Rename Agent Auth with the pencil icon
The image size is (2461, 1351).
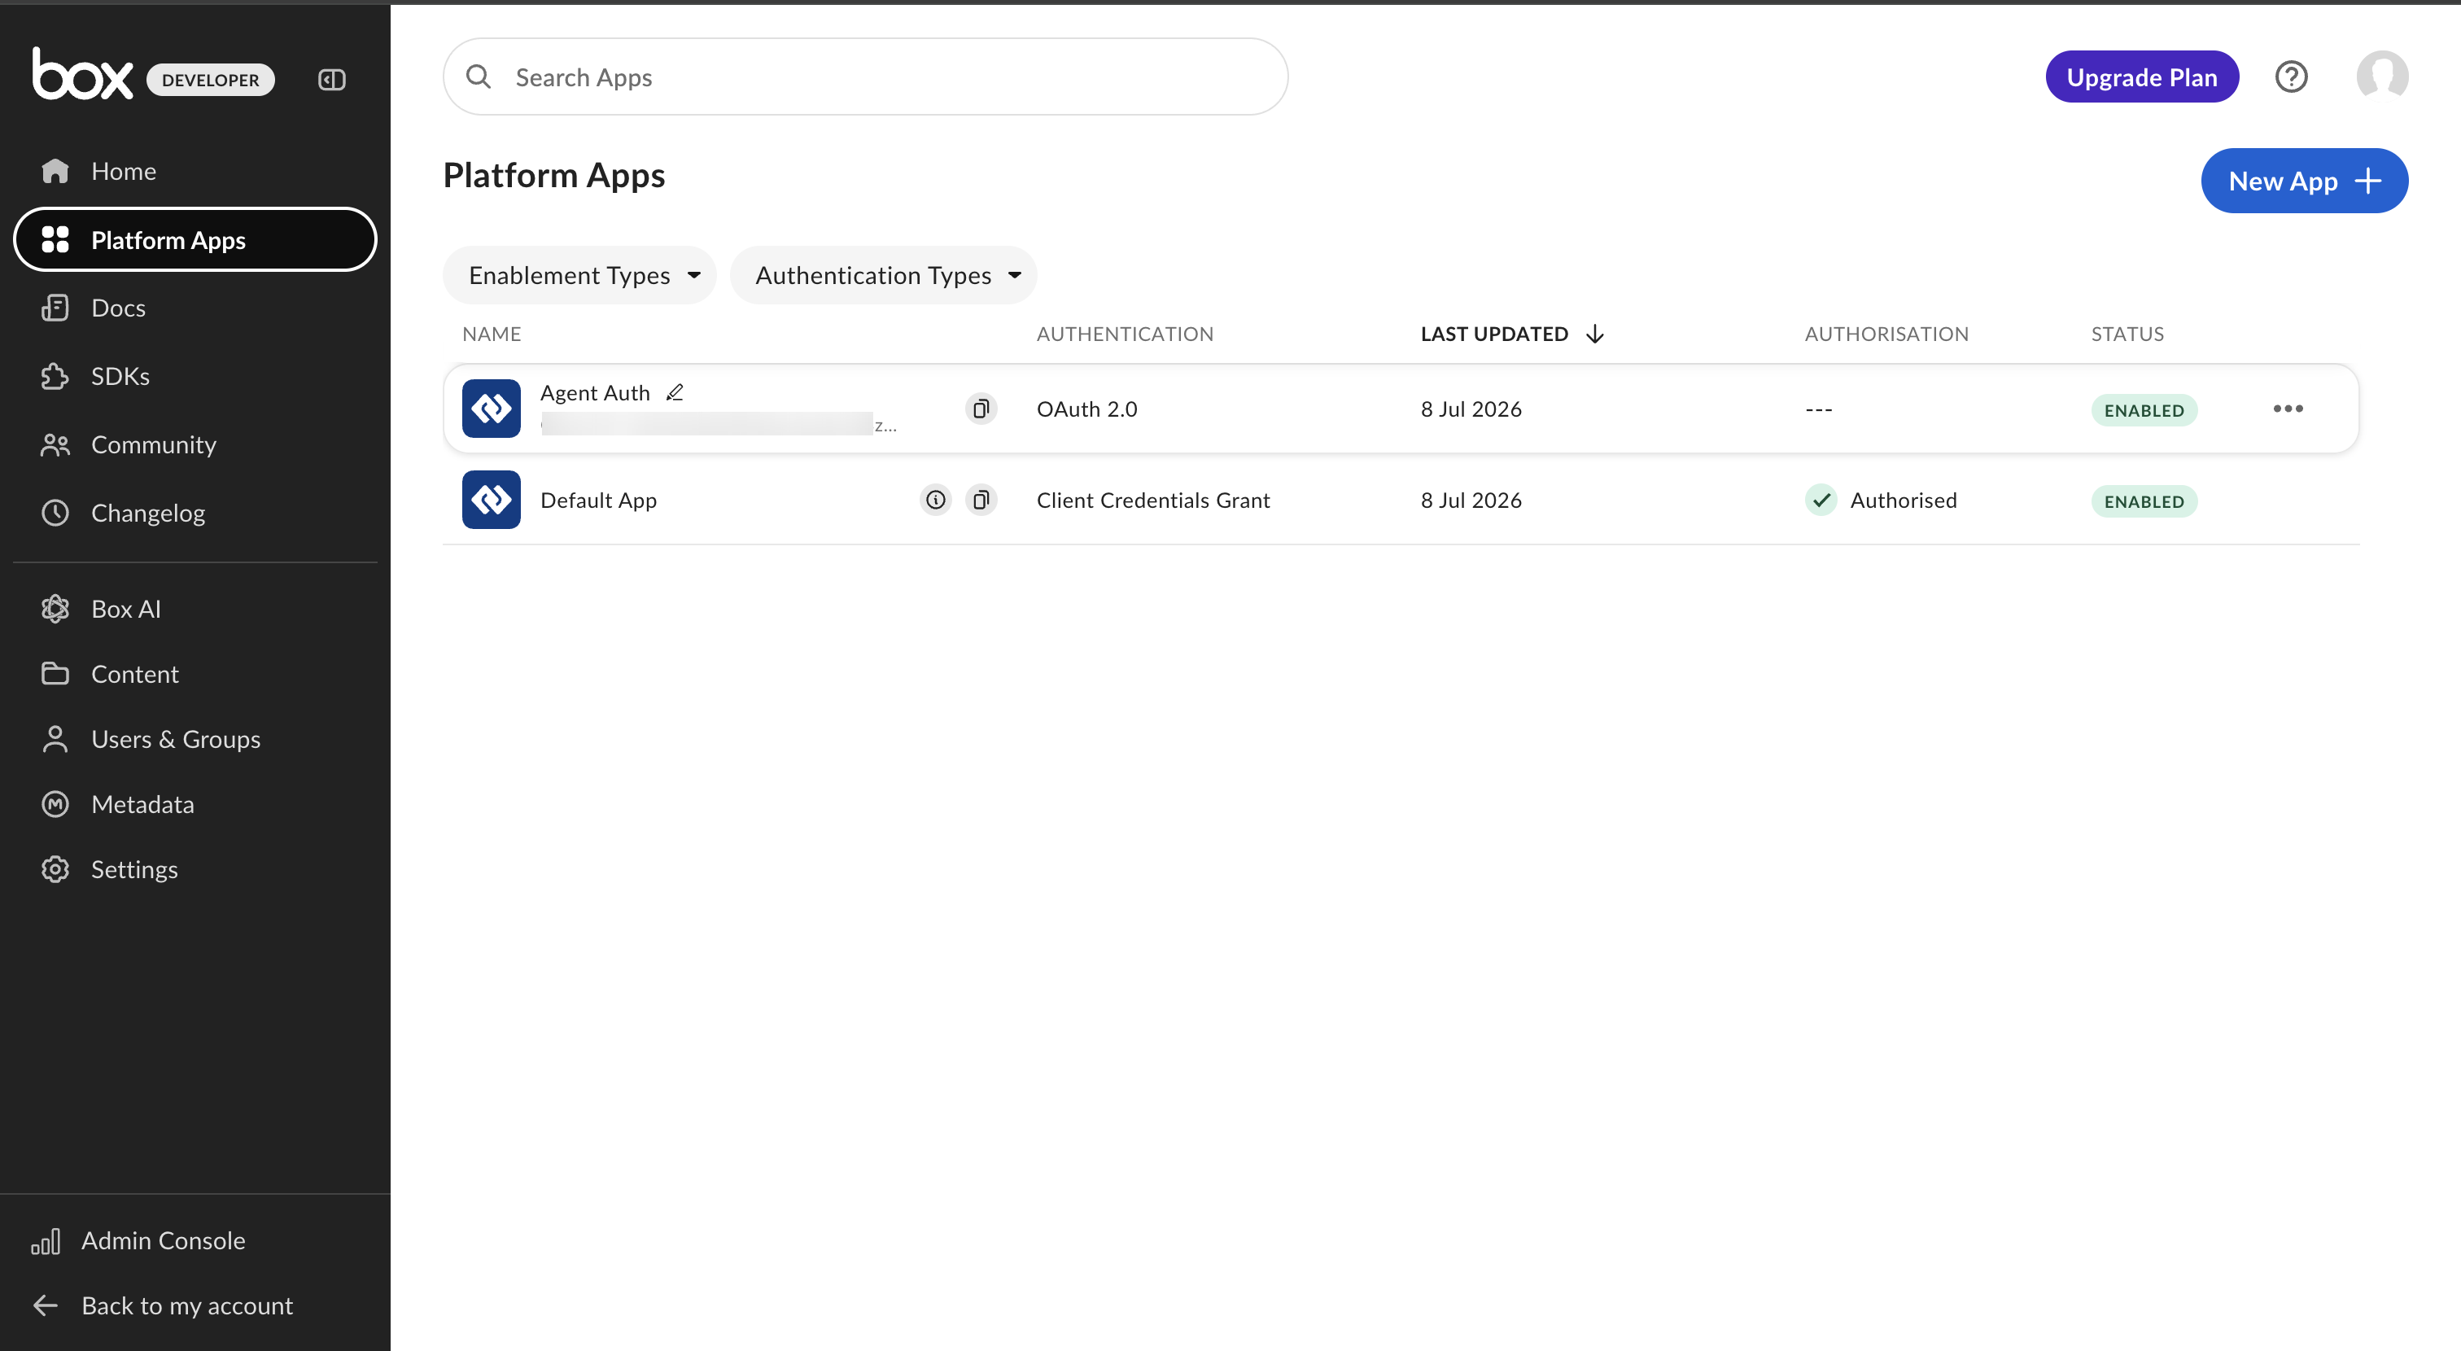pyautogui.click(x=675, y=393)
